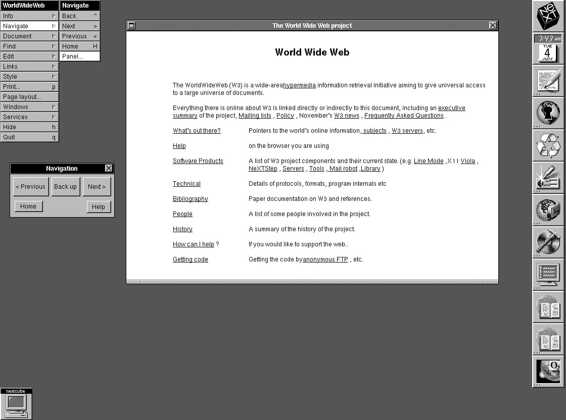
Task: Open the globe with keyhole dock icon
Action: [548, 113]
